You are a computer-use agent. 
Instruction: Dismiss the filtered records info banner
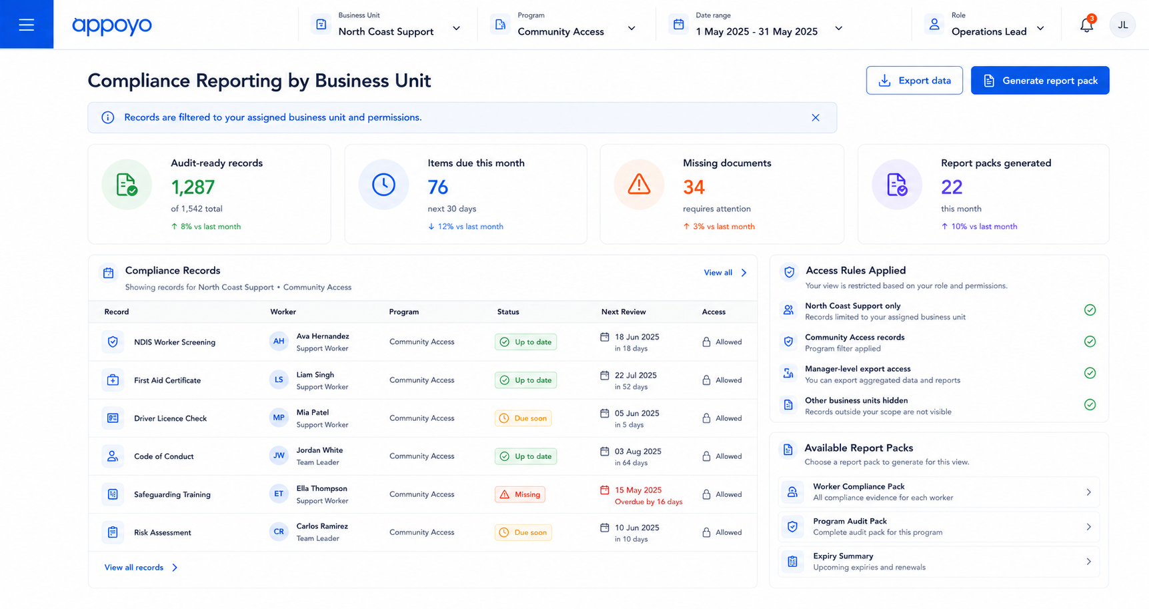point(815,117)
